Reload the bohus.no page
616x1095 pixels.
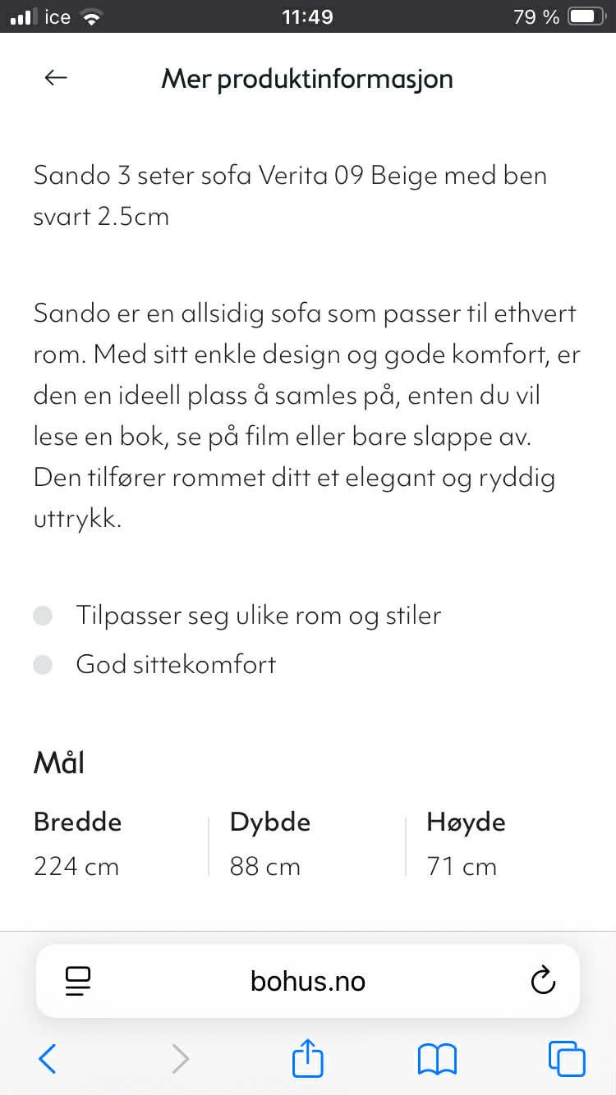(x=543, y=980)
